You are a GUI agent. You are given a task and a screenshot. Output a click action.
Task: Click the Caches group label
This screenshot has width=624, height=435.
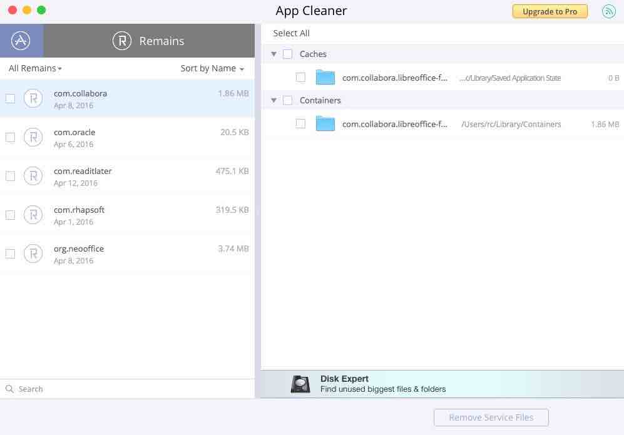pyautogui.click(x=313, y=54)
